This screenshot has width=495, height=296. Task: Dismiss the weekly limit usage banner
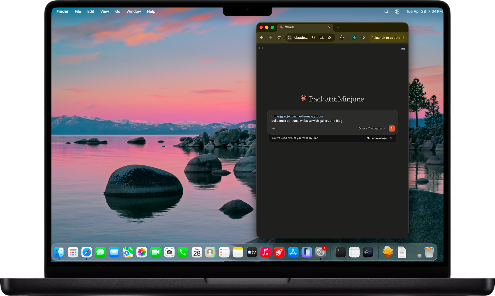391,138
